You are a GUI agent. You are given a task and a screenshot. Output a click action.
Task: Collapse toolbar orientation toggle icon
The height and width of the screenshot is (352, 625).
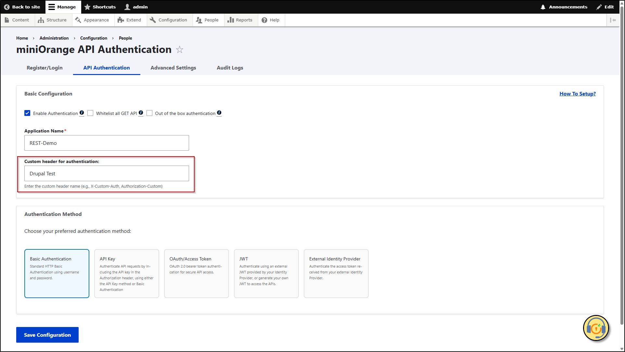click(613, 20)
